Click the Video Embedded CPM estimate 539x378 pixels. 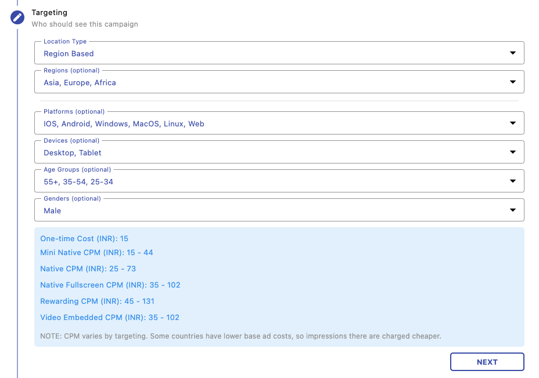(x=109, y=317)
